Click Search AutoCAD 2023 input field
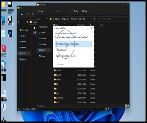This screenshot has height=123, width=147. (113, 19)
